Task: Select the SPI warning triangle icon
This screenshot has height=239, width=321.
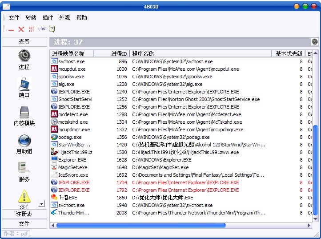Action: (24, 196)
